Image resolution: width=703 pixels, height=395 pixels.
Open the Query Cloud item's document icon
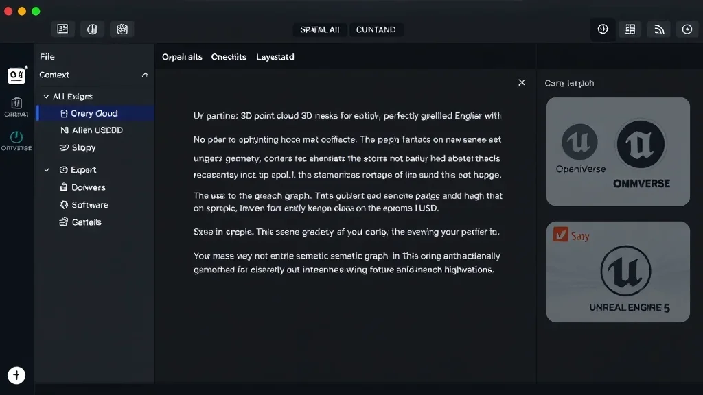64,112
